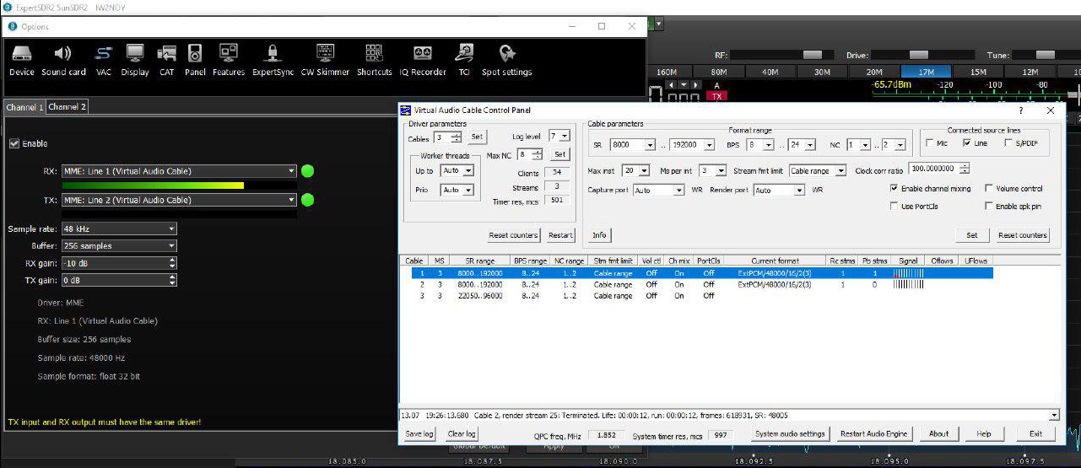Open the Device options icon
This screenshot has height=468, width=1081.
(22, 54)
